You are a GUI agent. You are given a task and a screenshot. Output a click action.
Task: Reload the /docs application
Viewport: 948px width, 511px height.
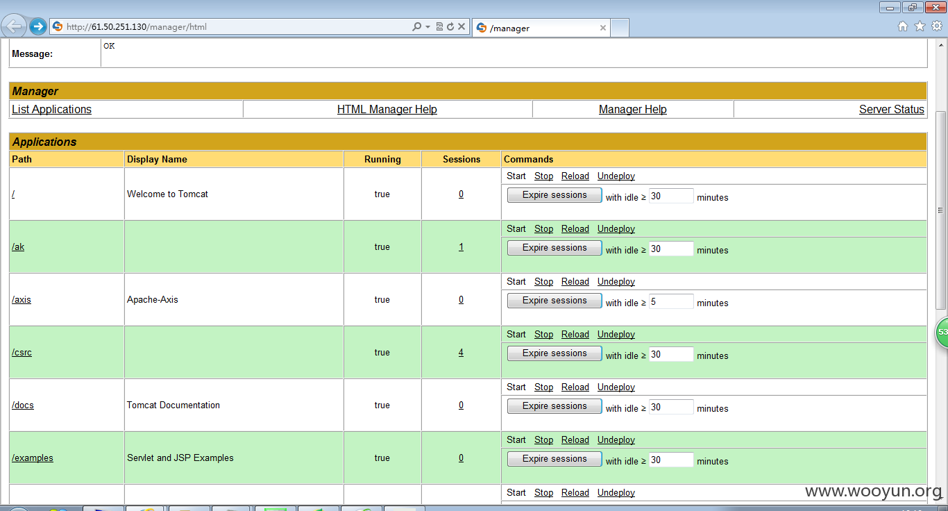coord(575,387)
